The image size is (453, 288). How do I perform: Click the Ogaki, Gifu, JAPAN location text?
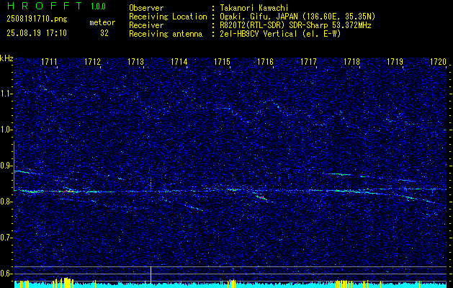tap(298, 17)
